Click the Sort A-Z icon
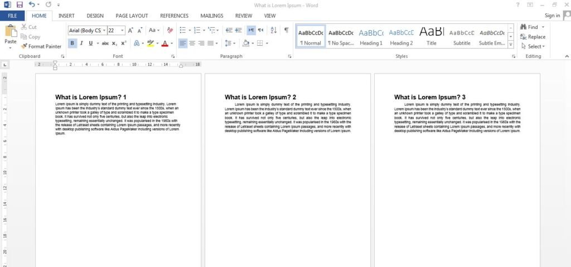This screenshot has height=267, width=571. [x=273, y=30]
